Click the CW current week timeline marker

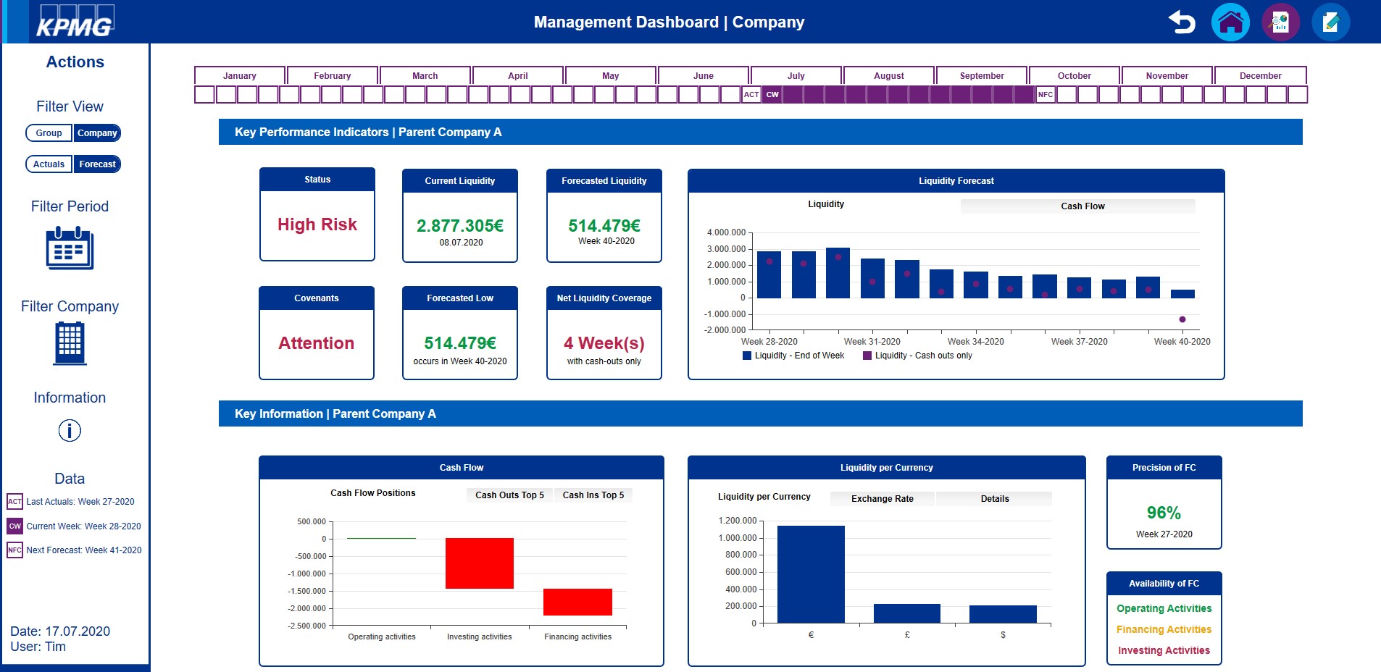[772, 95]
